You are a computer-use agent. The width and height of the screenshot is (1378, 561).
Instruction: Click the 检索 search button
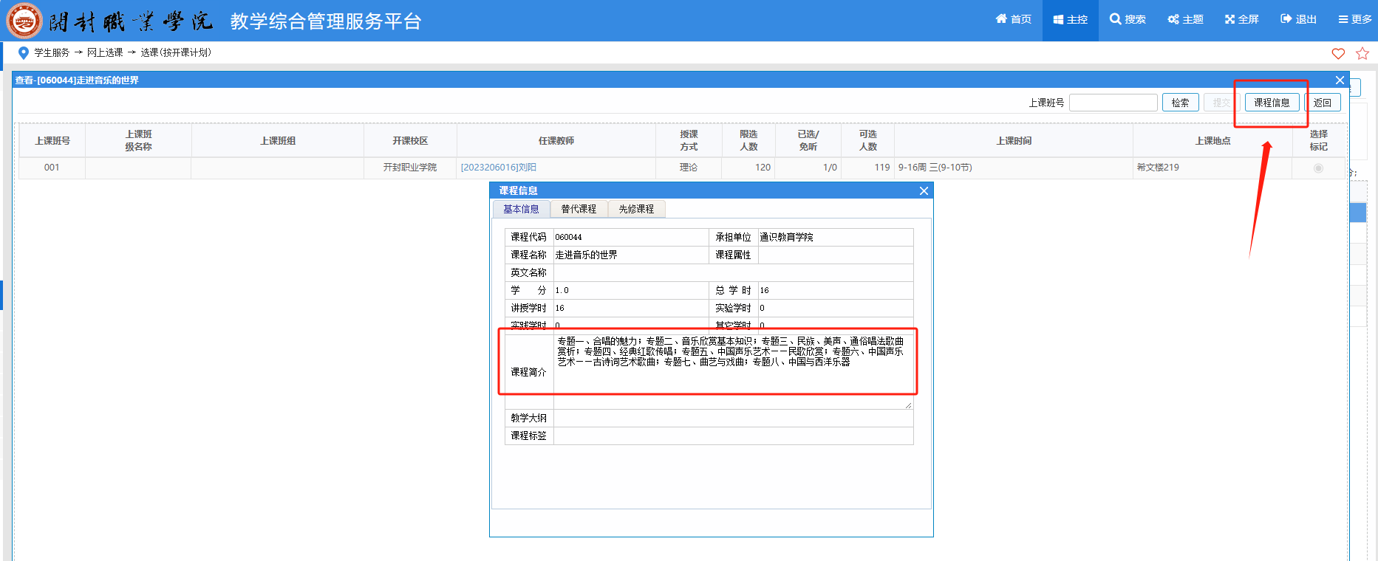tap(1180, 103)
